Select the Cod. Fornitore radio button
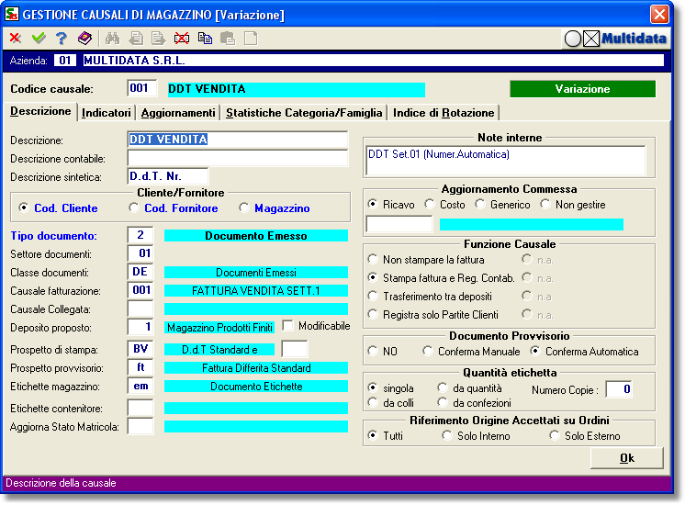Image resolution: width=685 pixels, height=505 pixels. (134, 208)
